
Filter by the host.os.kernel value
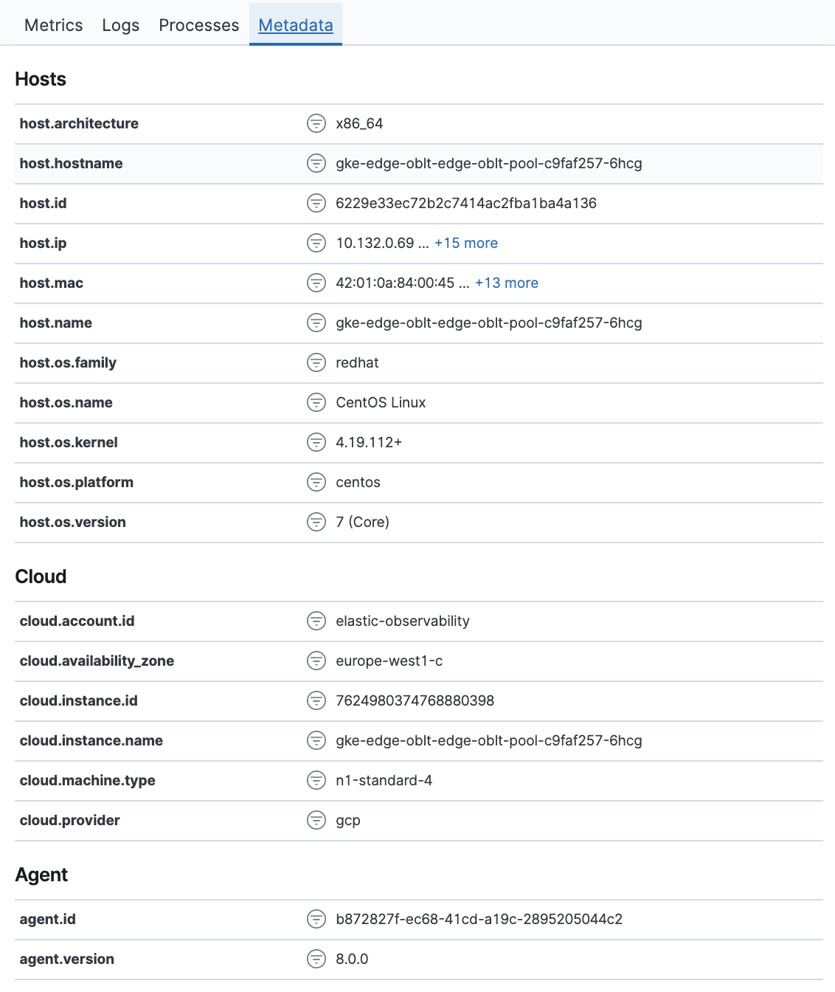[317, 442]
